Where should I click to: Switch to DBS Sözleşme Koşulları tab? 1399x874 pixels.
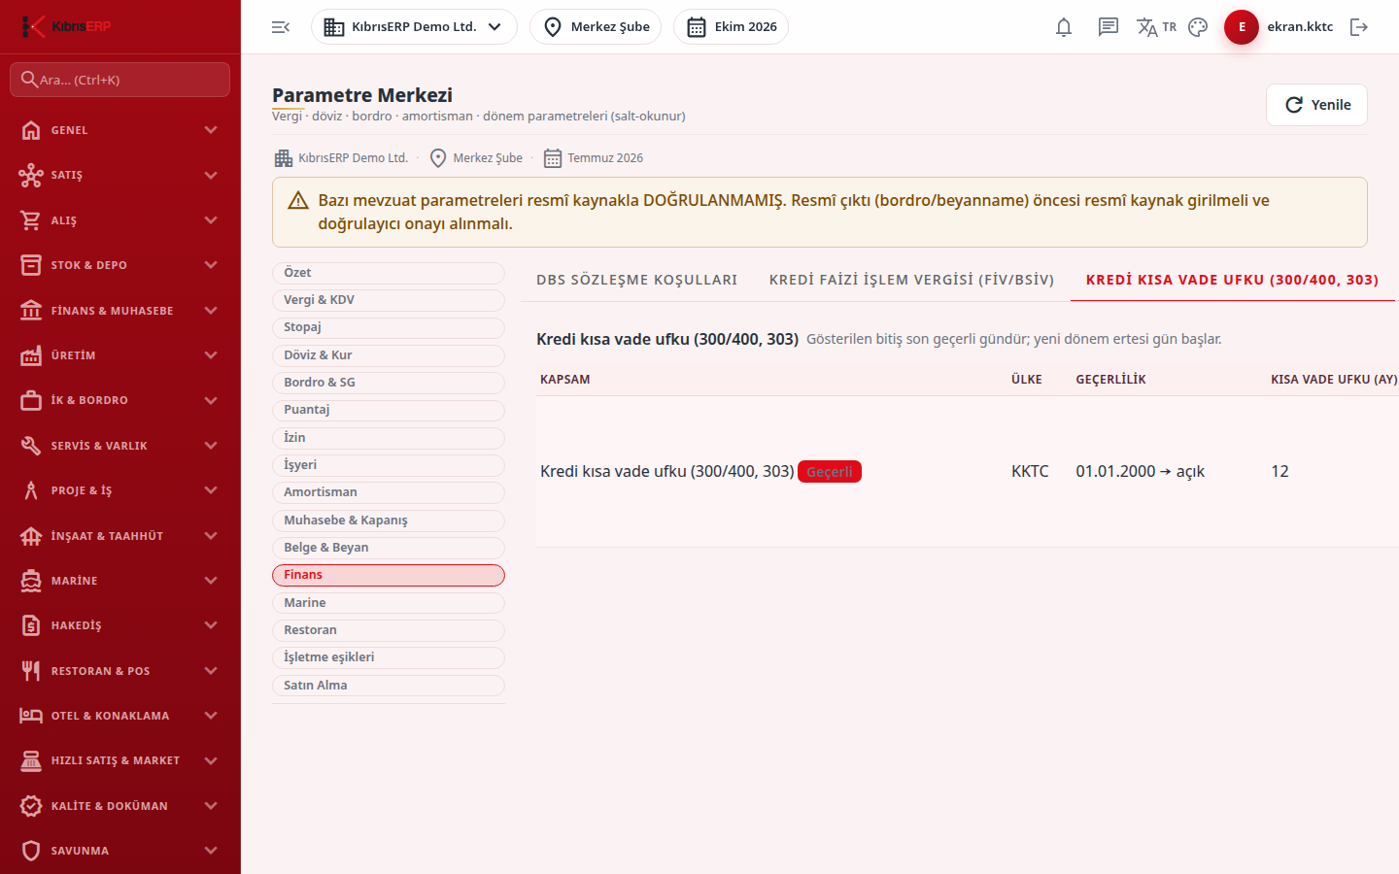pyautogui.click(x=637, y=280)
